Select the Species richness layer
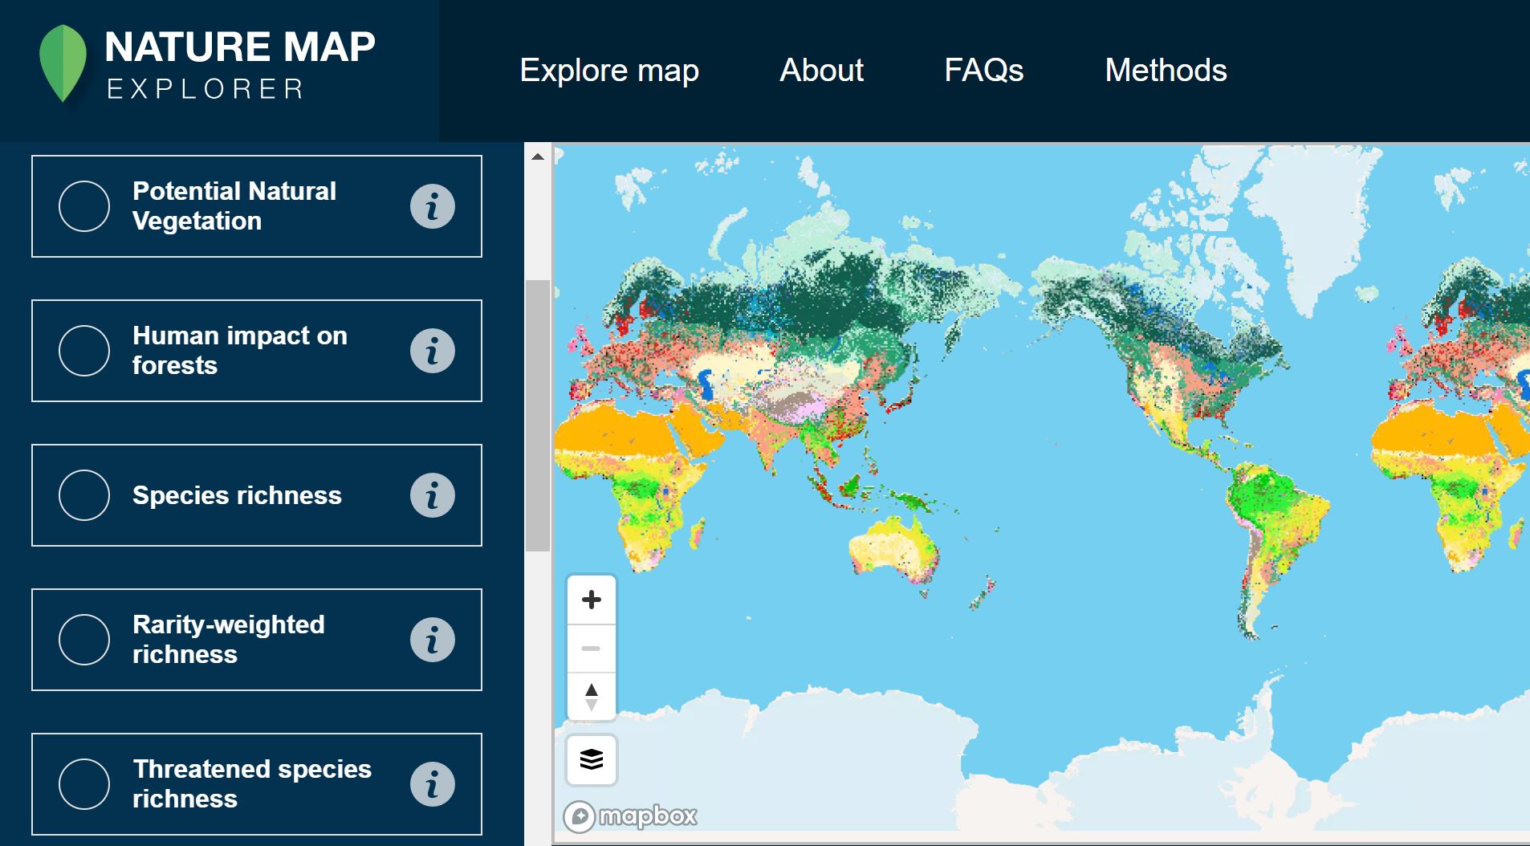Screen dimensions: 1530x846 point(84,495)
